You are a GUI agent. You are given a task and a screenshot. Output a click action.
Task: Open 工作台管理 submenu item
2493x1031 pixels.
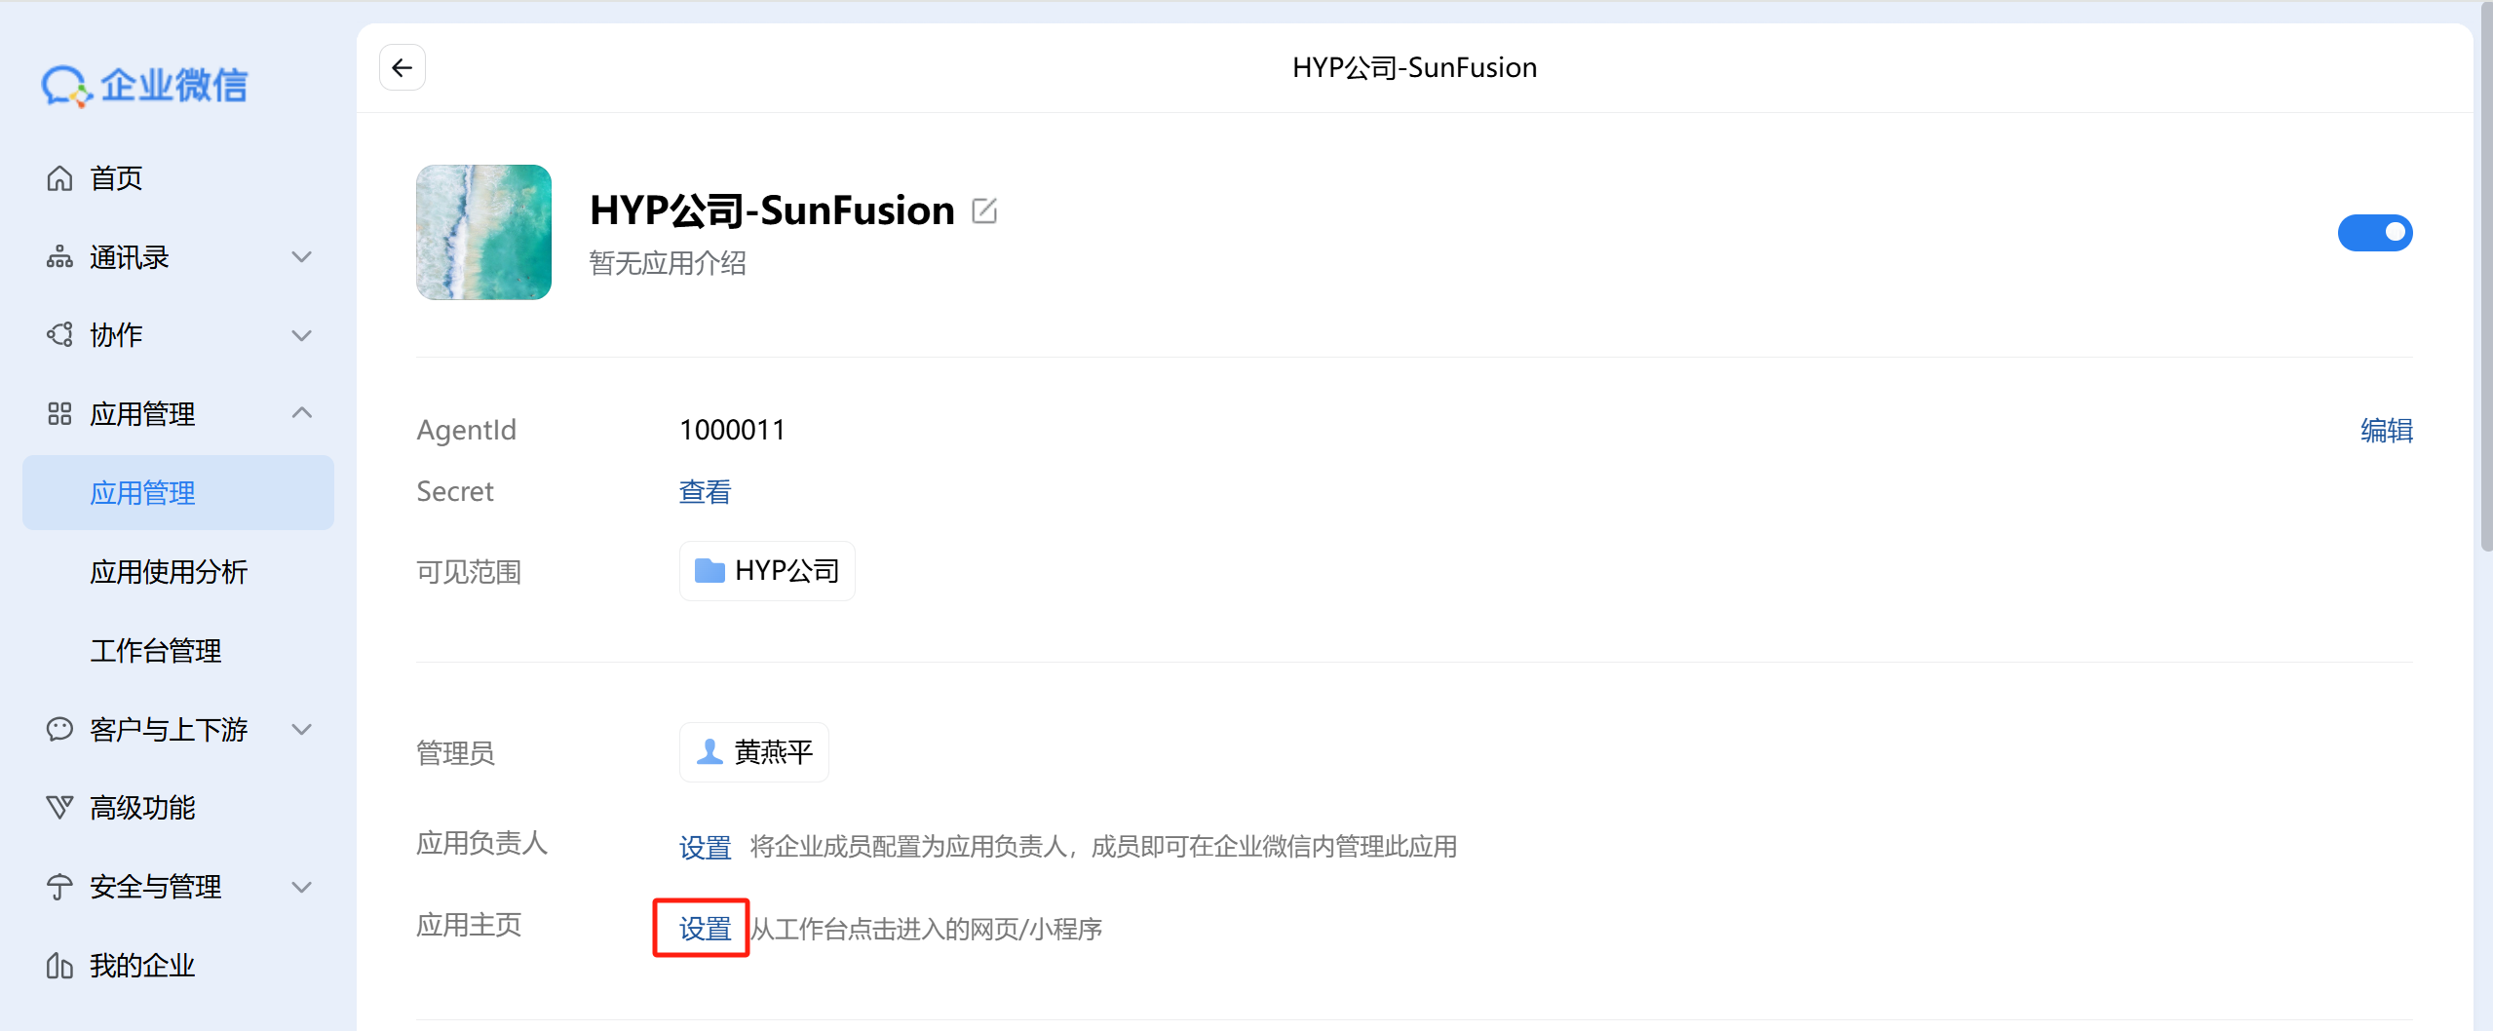[156, 651]
